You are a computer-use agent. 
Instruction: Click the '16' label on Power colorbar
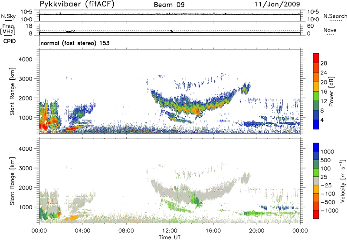click(324, 92)
